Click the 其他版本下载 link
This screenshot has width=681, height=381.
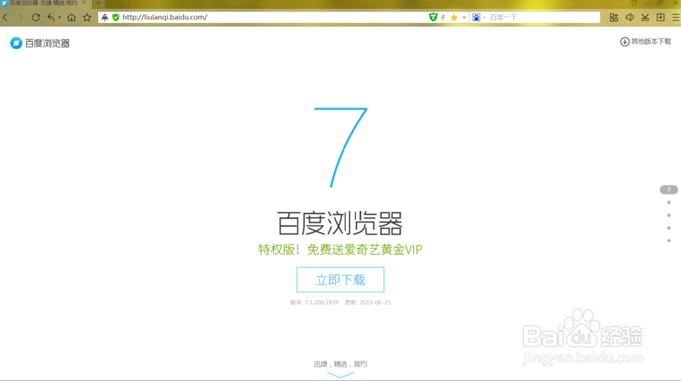(646, 42)
